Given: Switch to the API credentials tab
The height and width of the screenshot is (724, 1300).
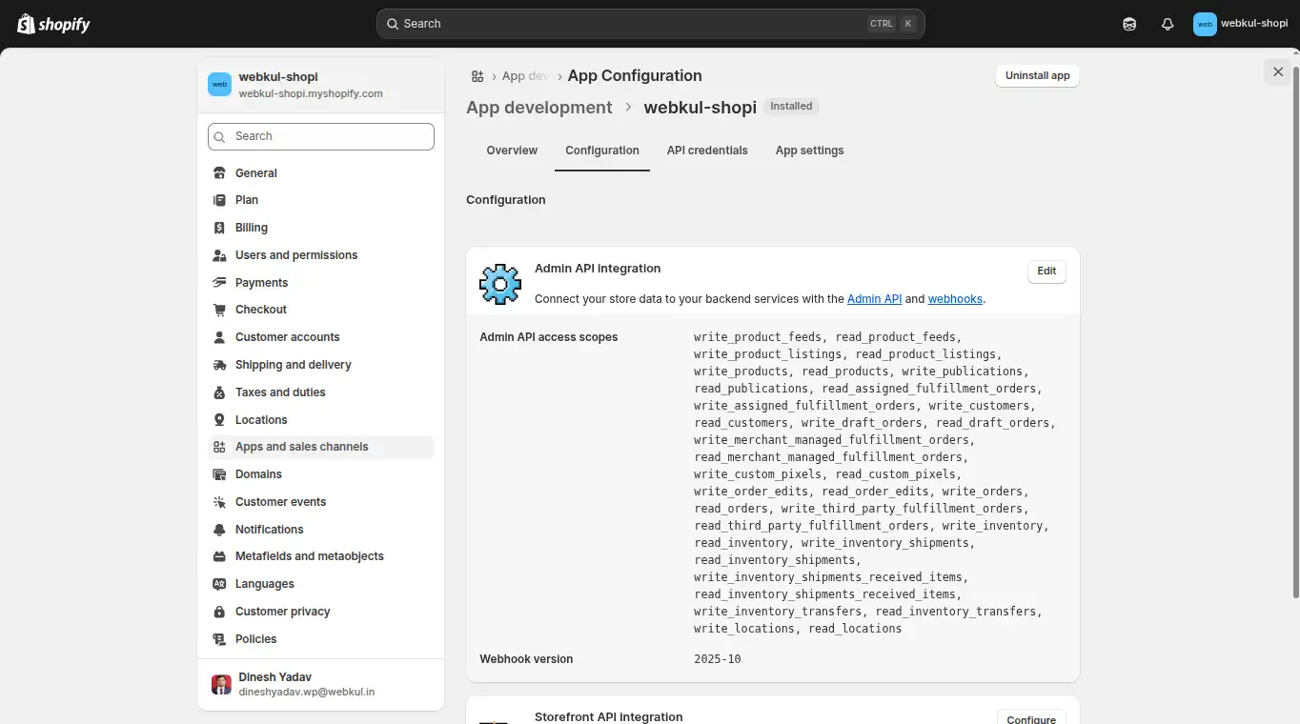Looking at the screenshot, I should [706, 150].
